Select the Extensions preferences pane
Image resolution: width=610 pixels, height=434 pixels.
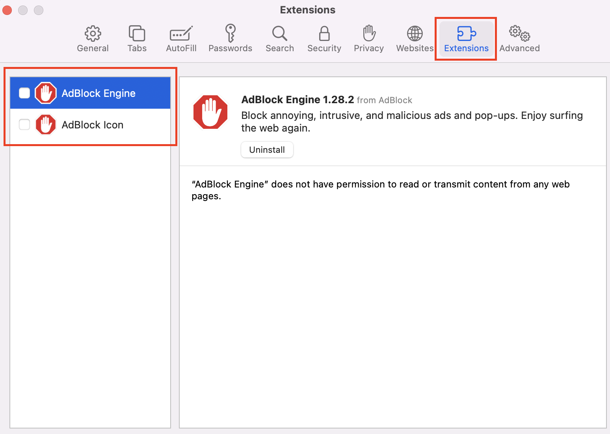tap(466, 39)
